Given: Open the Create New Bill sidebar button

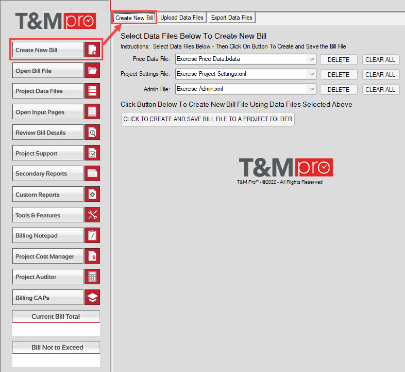Looking at the screenshot, I should 48,50.
